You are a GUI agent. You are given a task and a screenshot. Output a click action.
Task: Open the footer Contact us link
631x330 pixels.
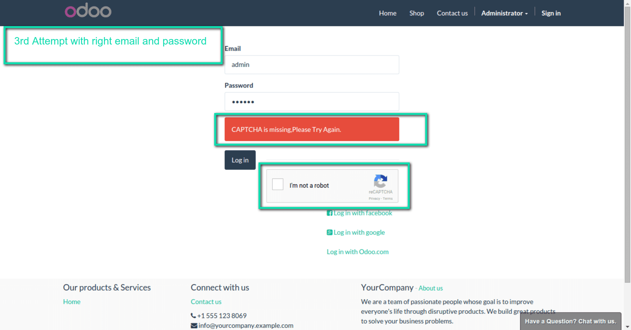(206, 302)
